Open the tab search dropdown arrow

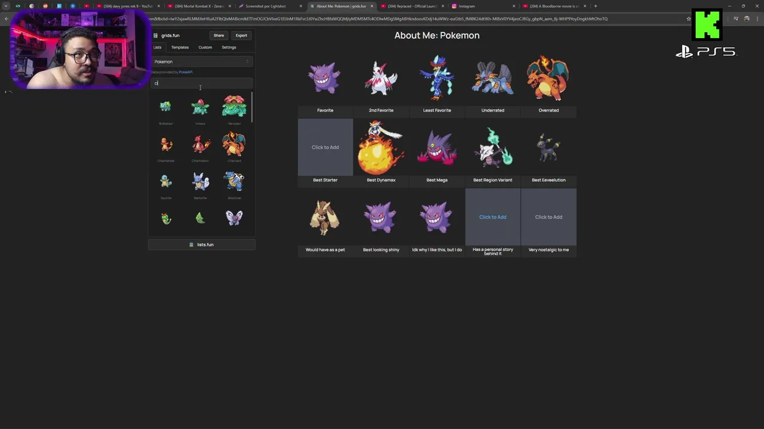[6, 6]
